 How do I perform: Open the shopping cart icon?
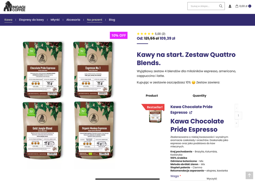pos(237,6)
